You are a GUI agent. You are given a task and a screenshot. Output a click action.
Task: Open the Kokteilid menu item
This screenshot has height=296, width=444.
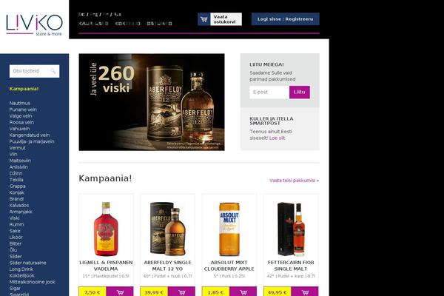click(128, 24)
